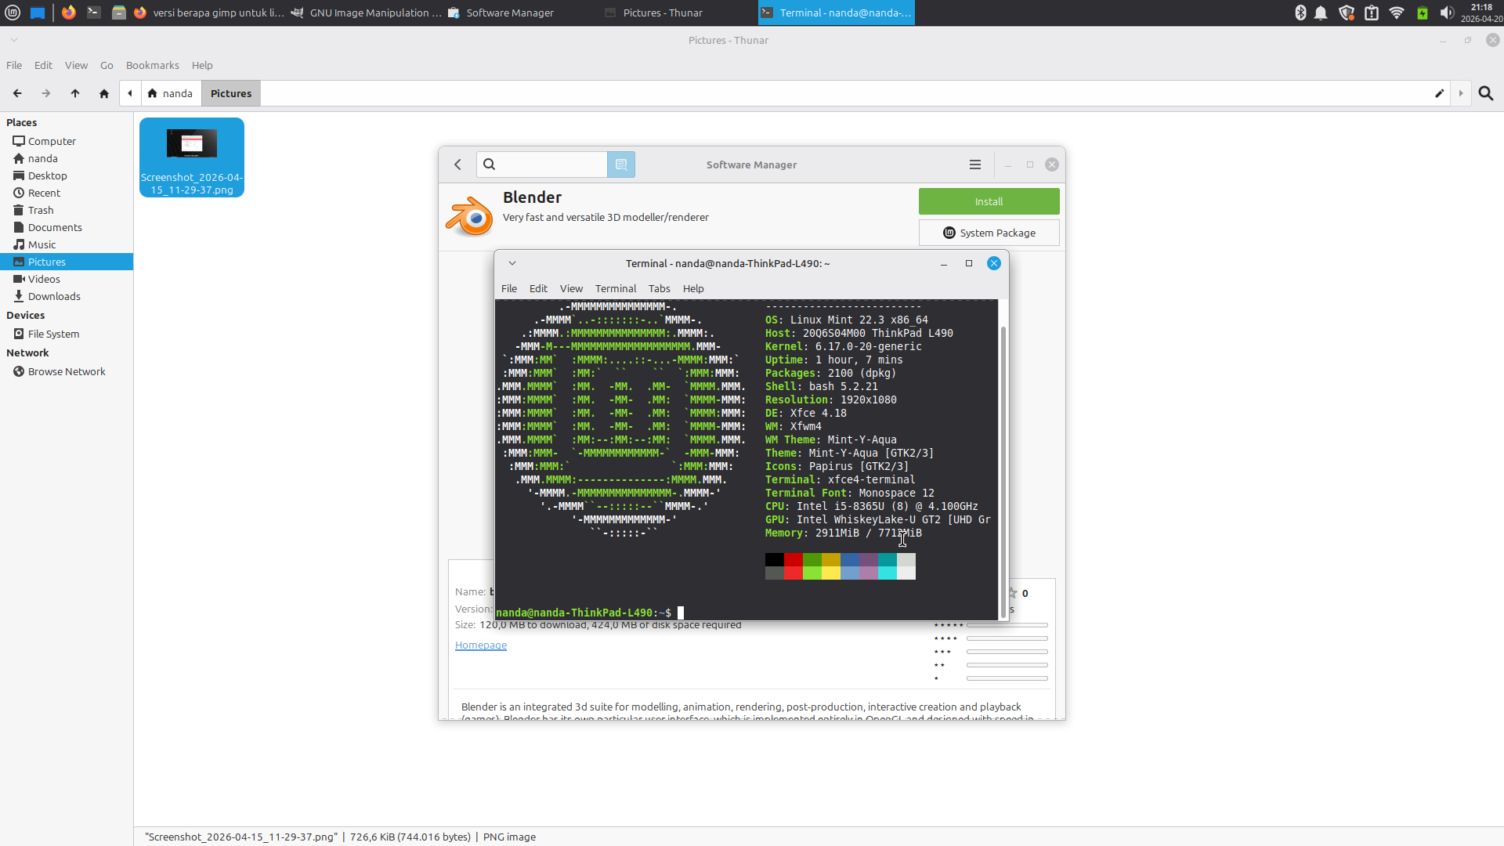Open the terminal window's Edit menu
1504x846 pixels.
[538, 288]
